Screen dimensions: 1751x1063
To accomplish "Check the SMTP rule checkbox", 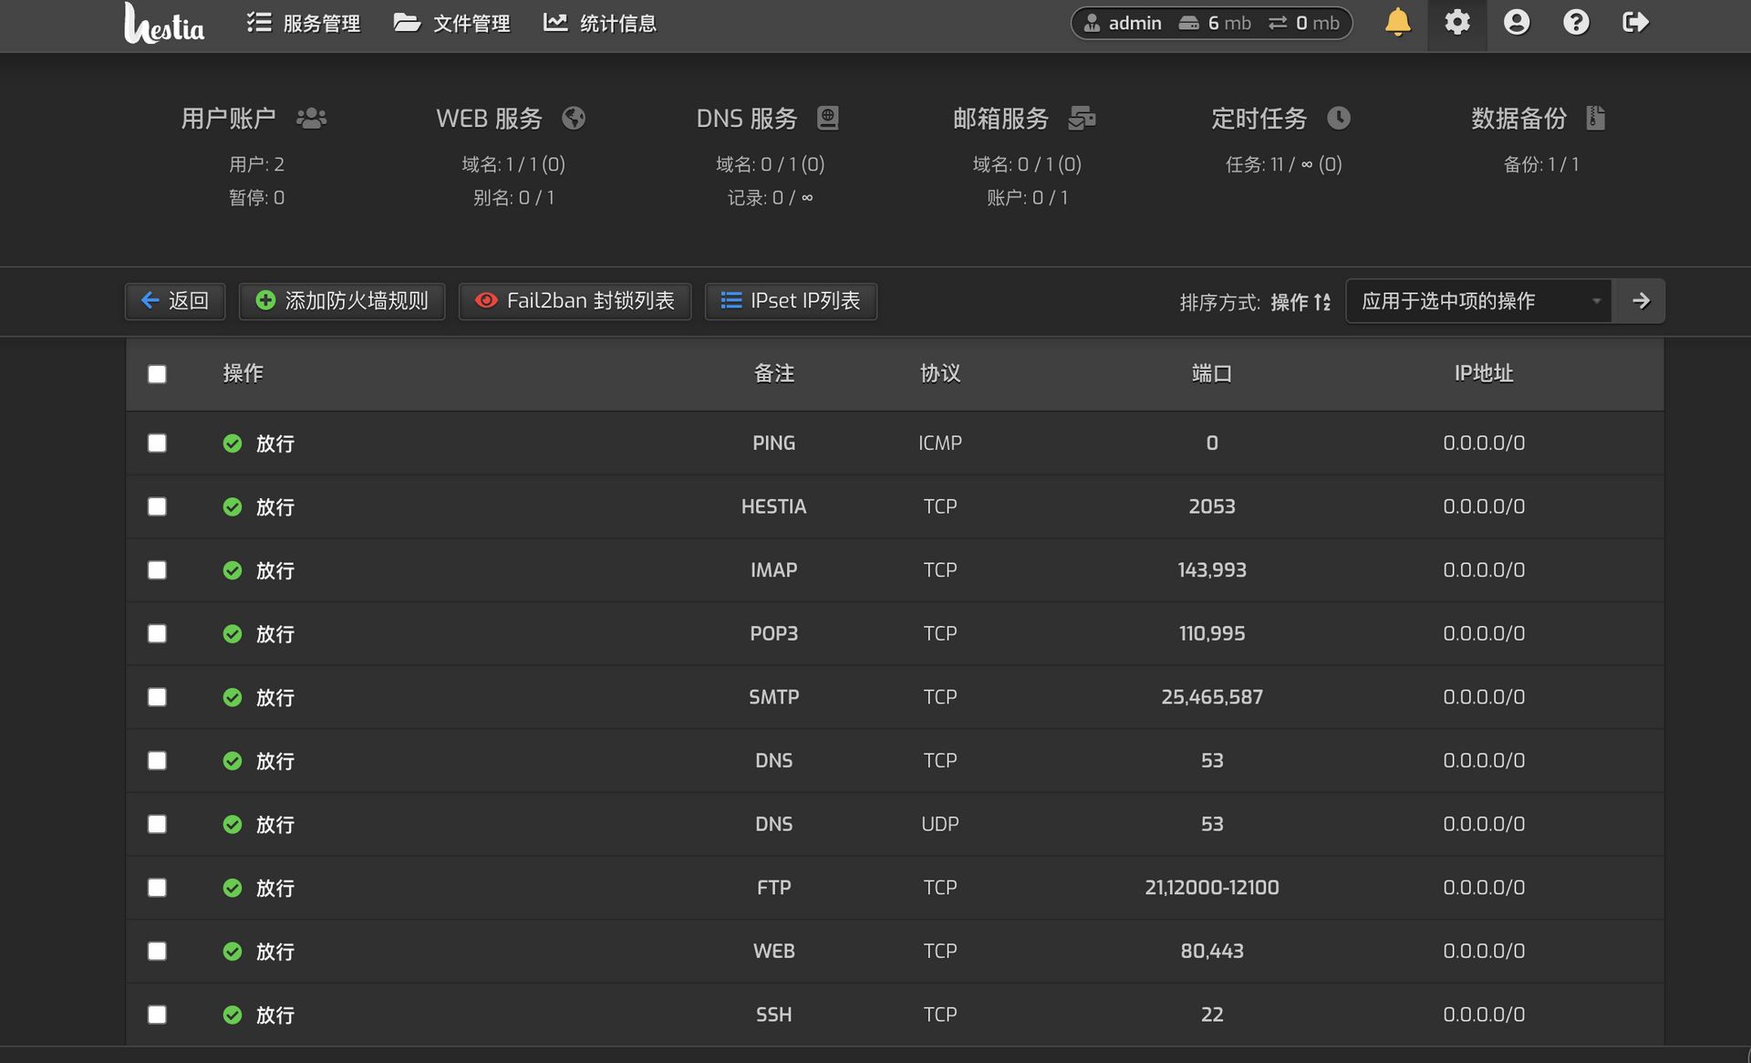I will click(157, 697).
